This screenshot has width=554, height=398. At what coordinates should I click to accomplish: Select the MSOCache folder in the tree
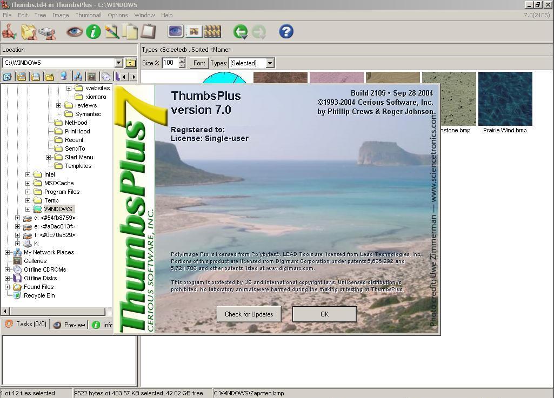(59, 183)
